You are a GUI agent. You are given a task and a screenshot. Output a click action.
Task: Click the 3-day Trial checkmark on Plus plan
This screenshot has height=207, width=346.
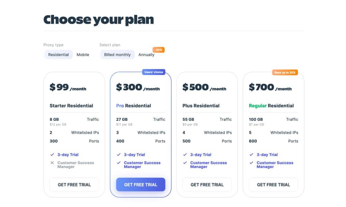(x=185, y=155)
